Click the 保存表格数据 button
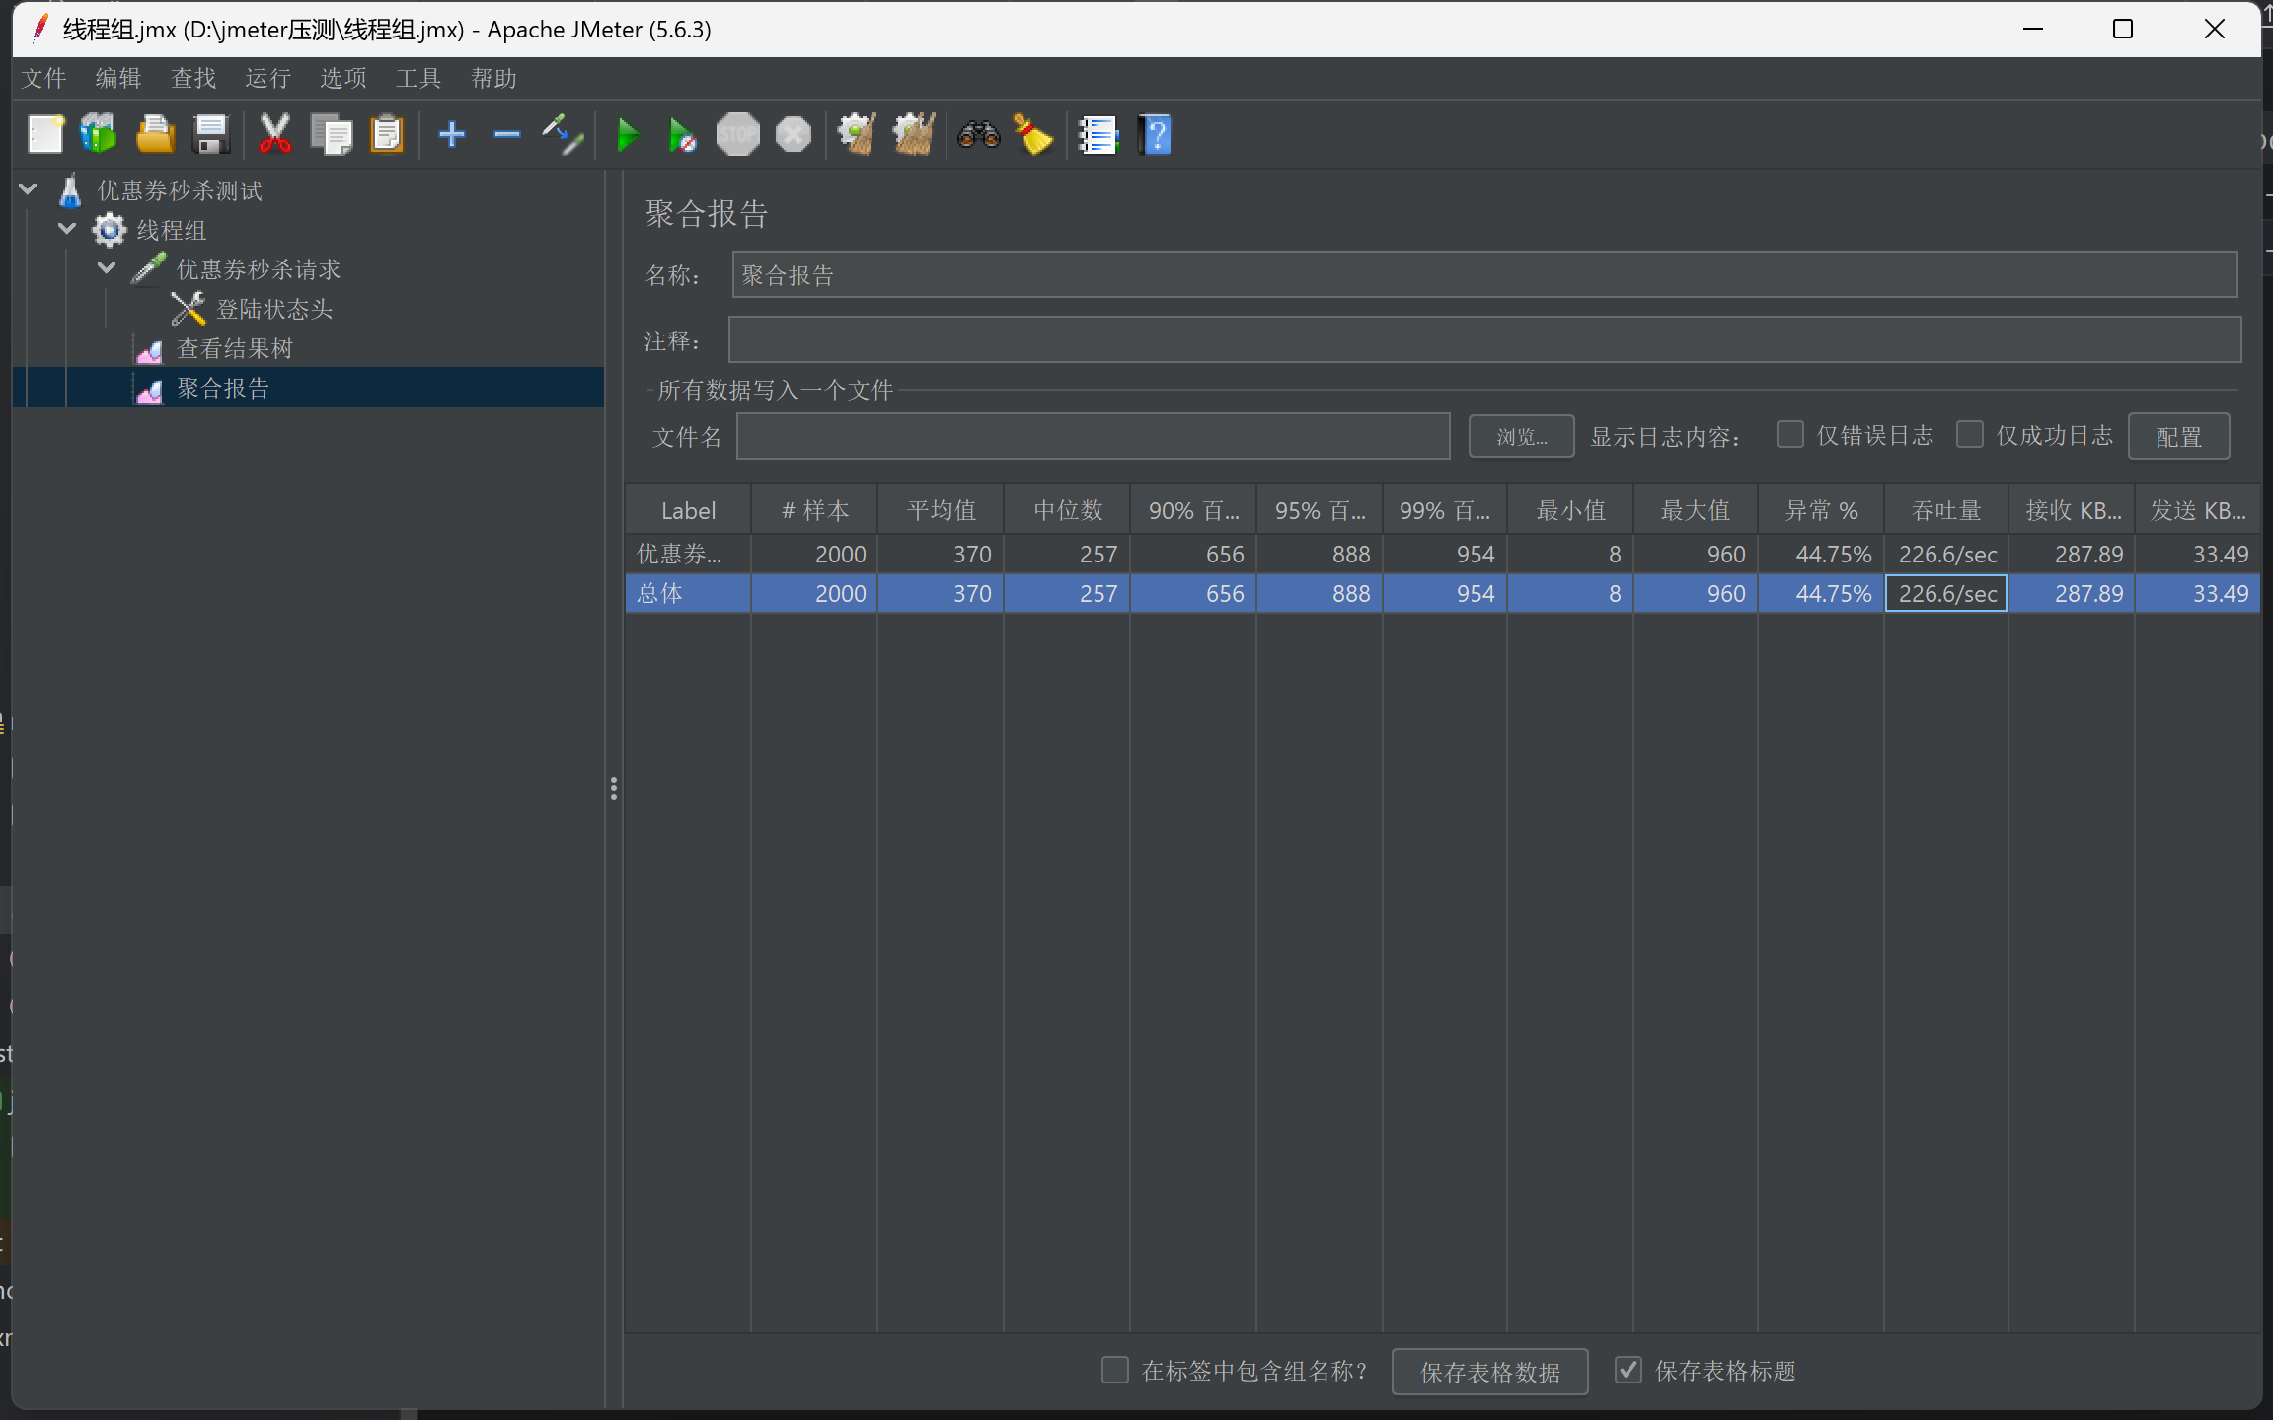 1488,1372
